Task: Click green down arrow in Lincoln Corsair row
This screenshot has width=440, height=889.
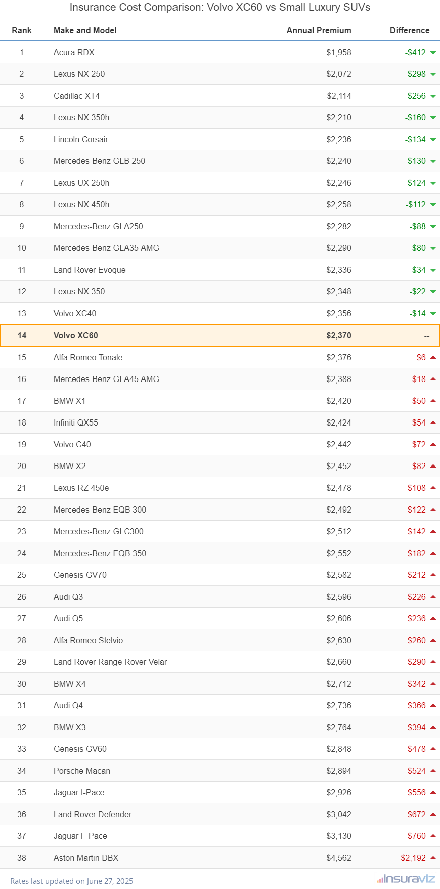Action: (x=433, y=140)
